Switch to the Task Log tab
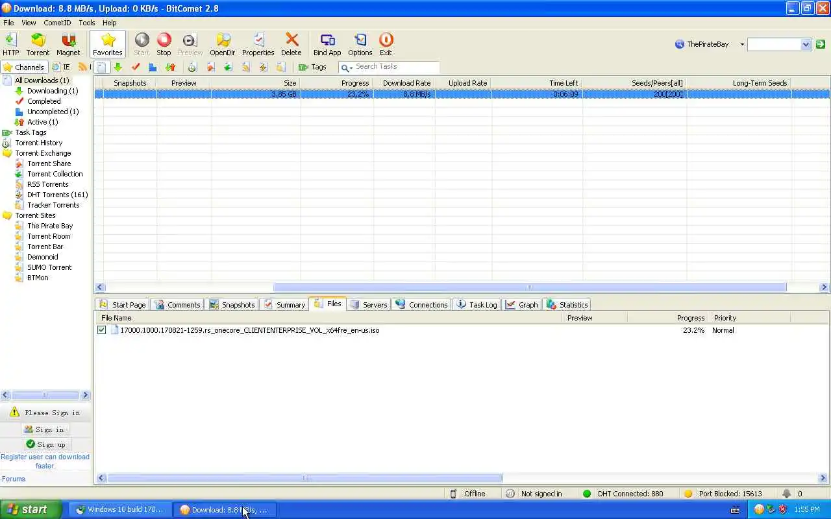Screen dimensions: 831x519 [x=477, y=304]
